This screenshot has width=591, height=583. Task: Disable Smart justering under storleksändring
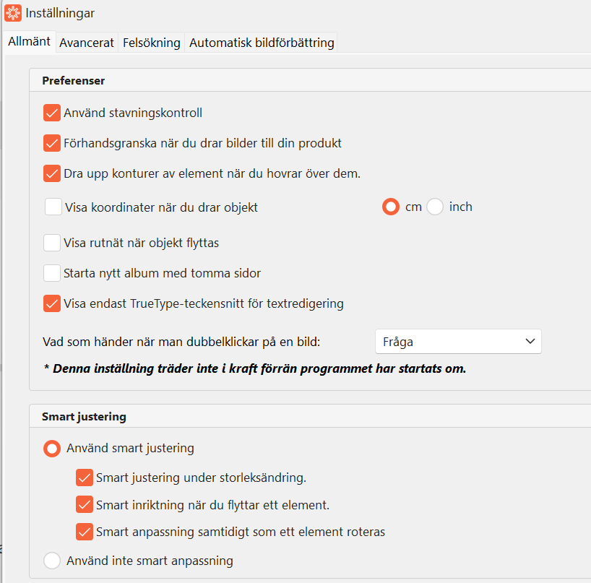tap(84, 478)
